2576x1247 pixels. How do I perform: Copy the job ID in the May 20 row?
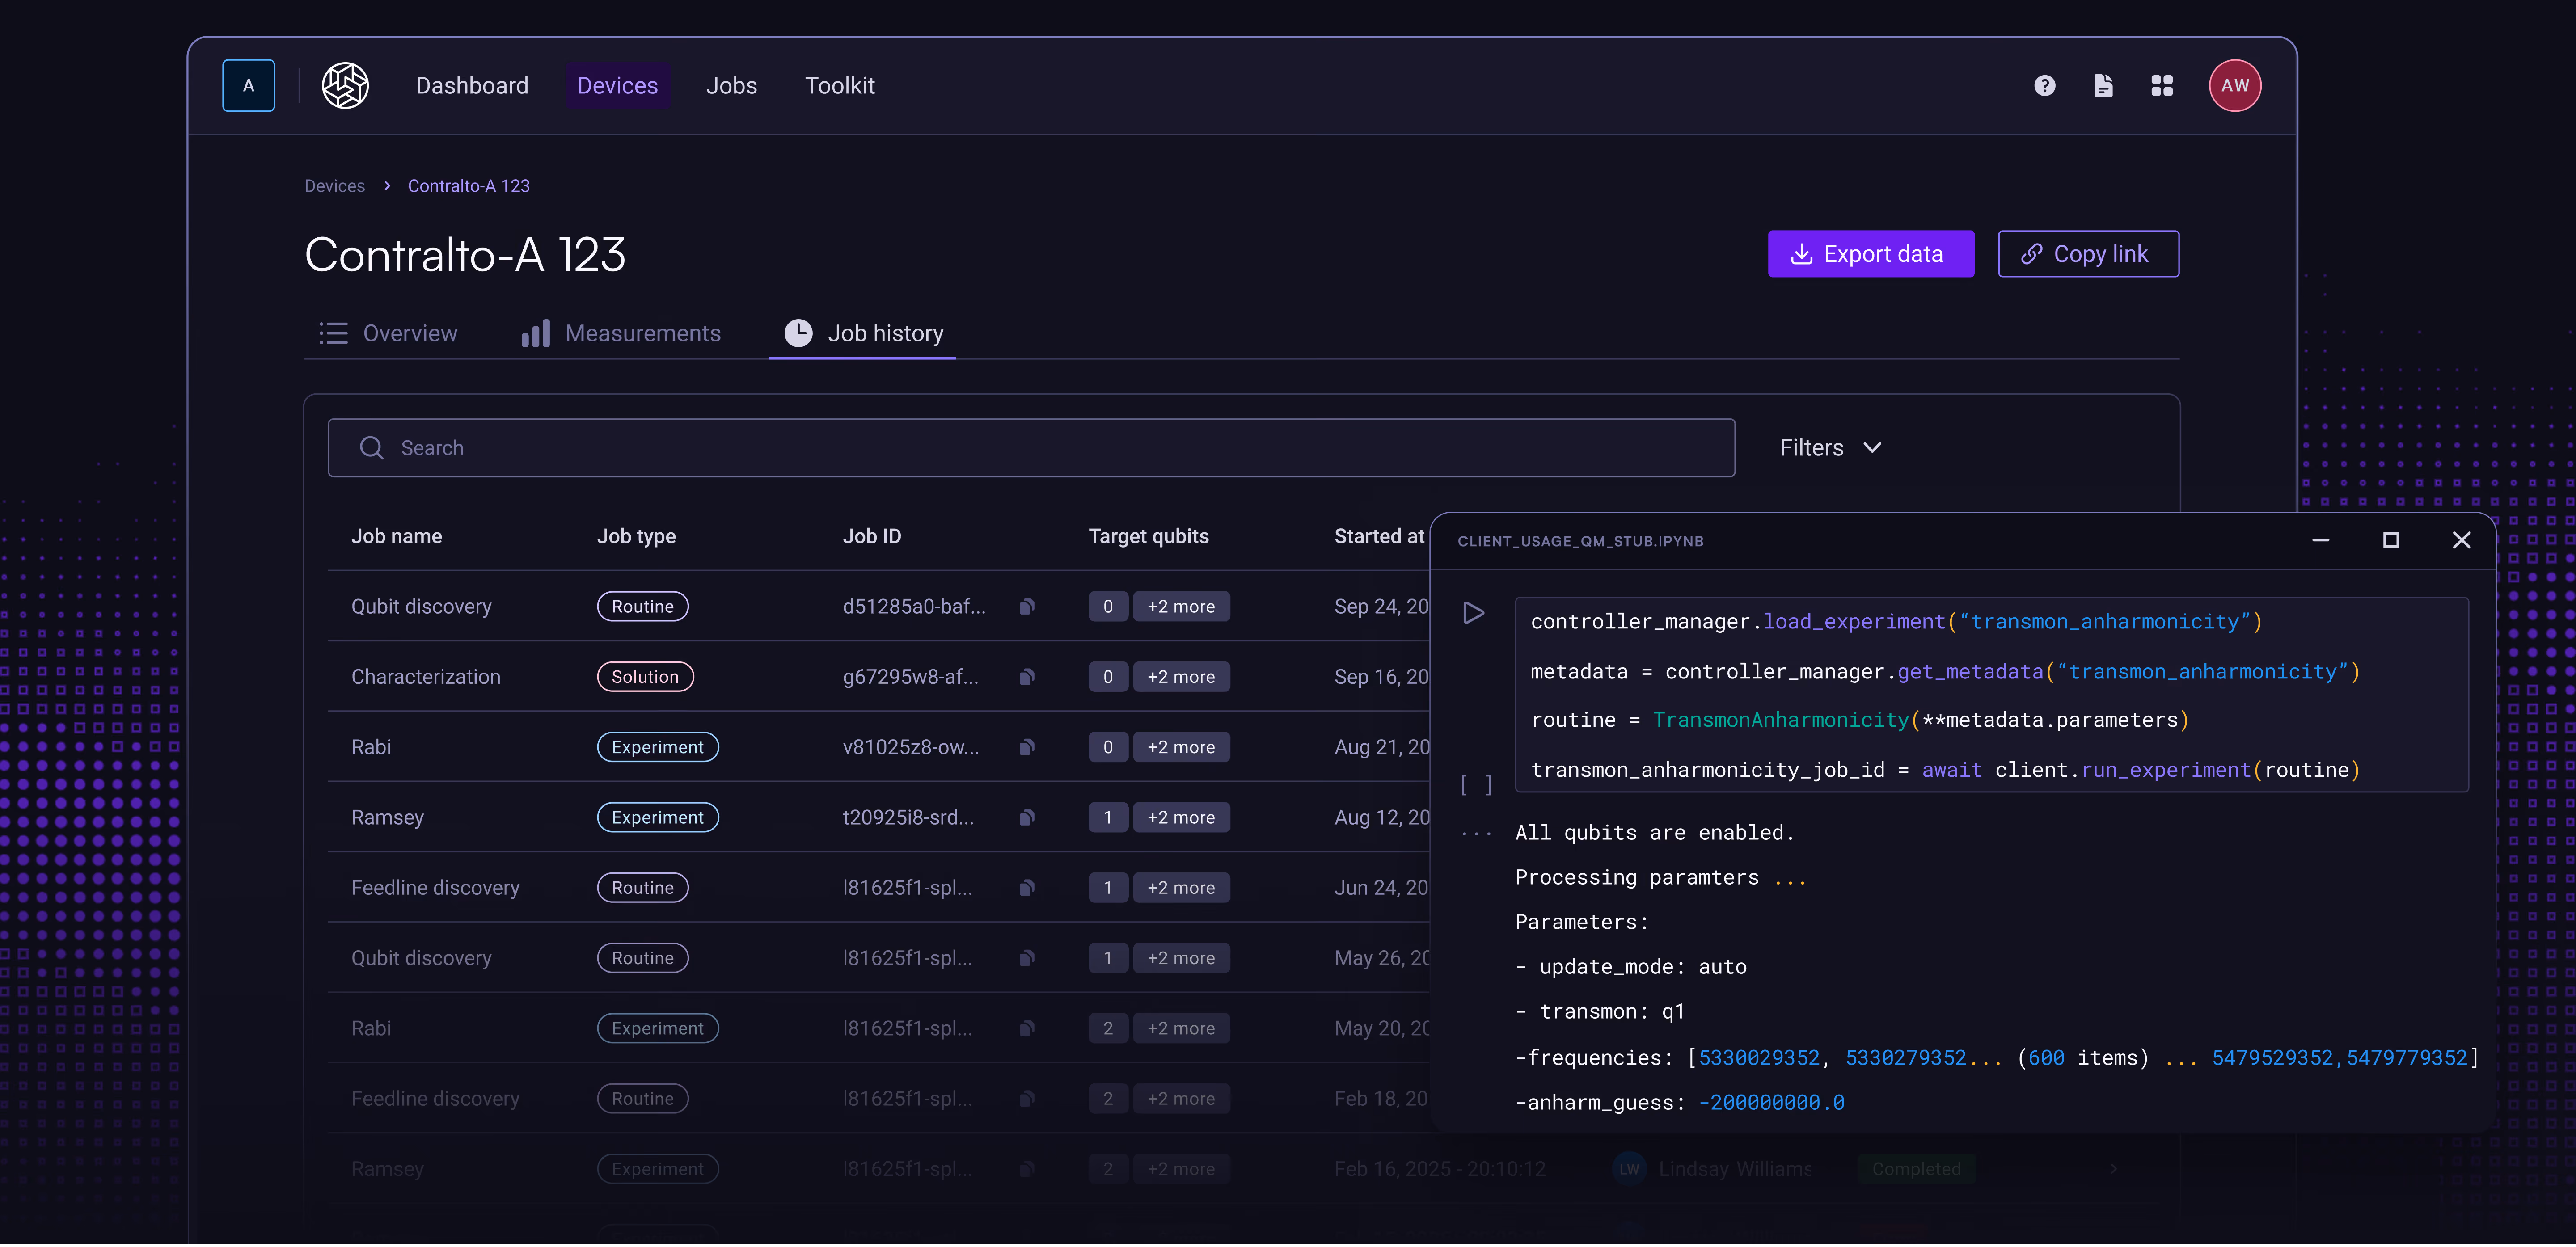tap(1026, 1029)
